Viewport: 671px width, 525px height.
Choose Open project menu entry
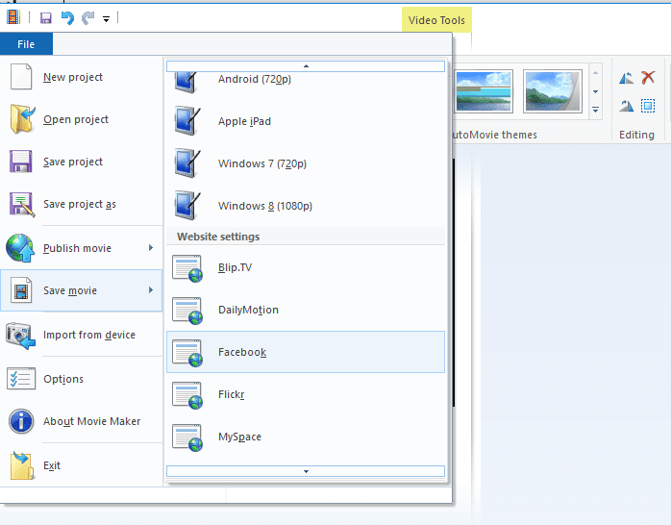[x=82, y=119]
